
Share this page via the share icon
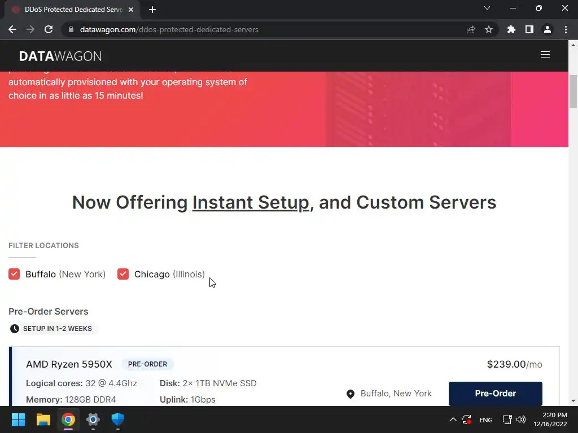click(x=470, y=29)
